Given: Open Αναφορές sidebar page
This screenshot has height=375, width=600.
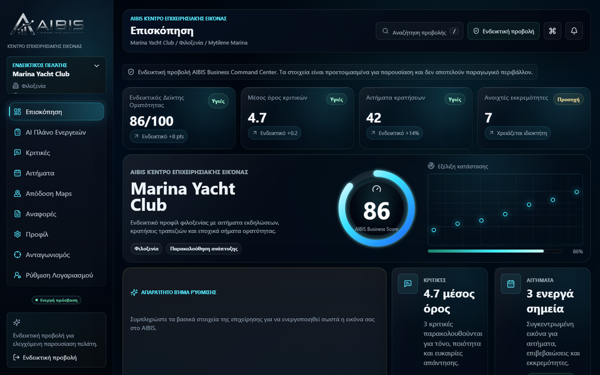Looking at the screenshot, I should coord(56,214).
